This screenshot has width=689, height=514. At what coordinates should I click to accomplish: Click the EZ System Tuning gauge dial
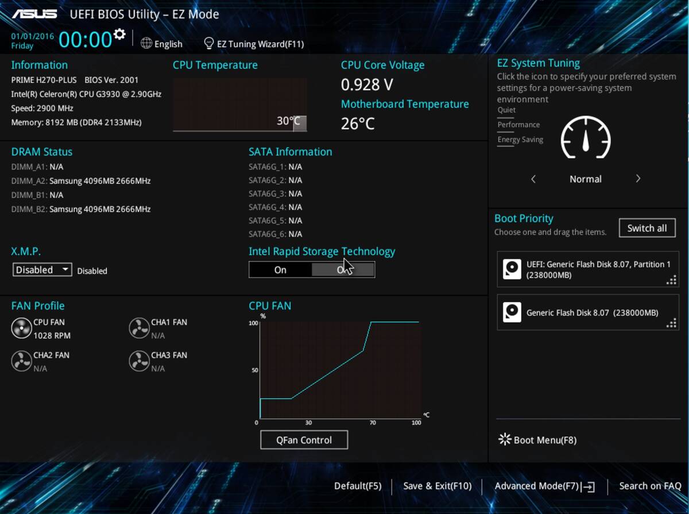tap(586, 138)
